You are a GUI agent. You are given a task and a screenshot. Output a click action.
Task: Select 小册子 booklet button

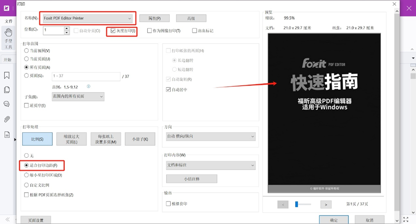coord(140,139)
